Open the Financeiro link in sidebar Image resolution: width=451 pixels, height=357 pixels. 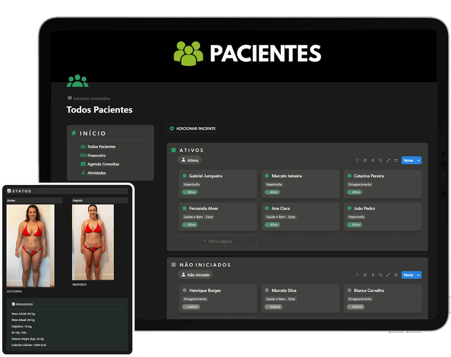coord(96,155)
